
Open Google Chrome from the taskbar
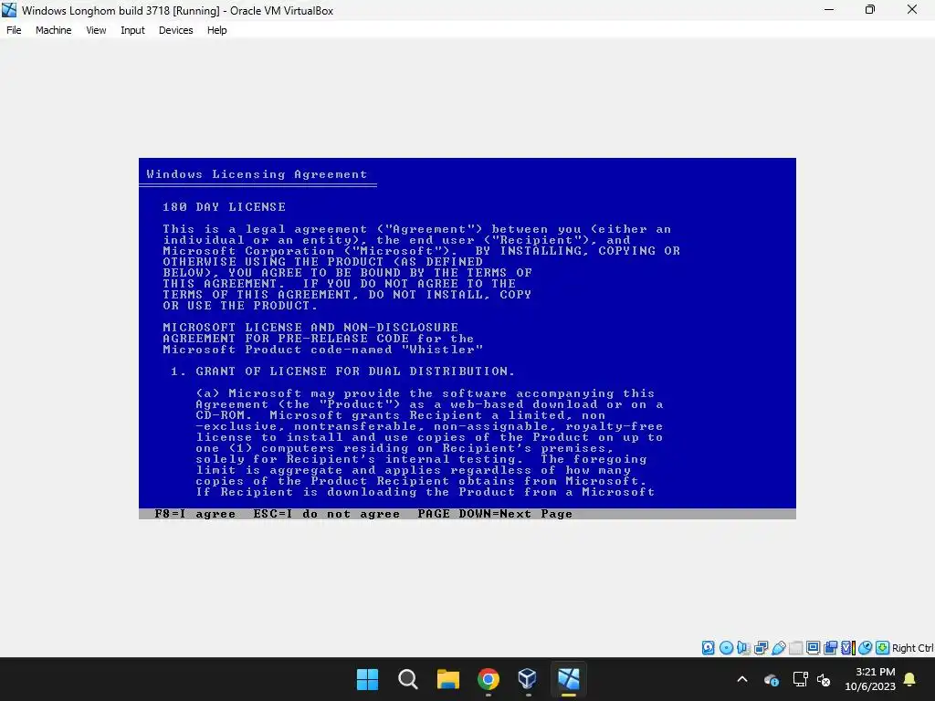pyautogui.click(x=489, y=679)
